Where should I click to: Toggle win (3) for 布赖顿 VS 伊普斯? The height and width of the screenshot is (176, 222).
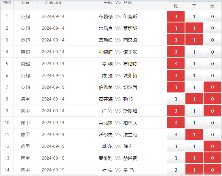point(176,16)
